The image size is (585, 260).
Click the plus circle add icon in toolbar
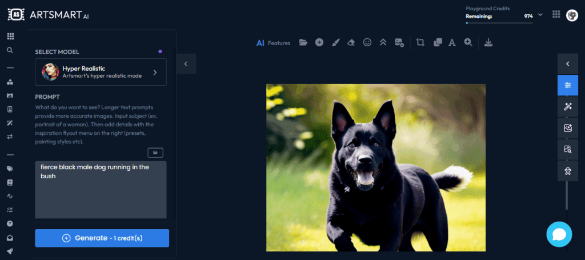tap(319, 42)
